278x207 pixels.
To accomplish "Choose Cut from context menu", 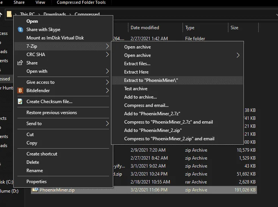I will (63, 134).
